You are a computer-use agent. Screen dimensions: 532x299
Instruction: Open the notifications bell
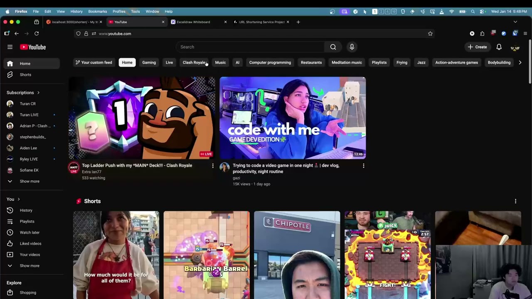pyautogui.click(x=499, y=47)
